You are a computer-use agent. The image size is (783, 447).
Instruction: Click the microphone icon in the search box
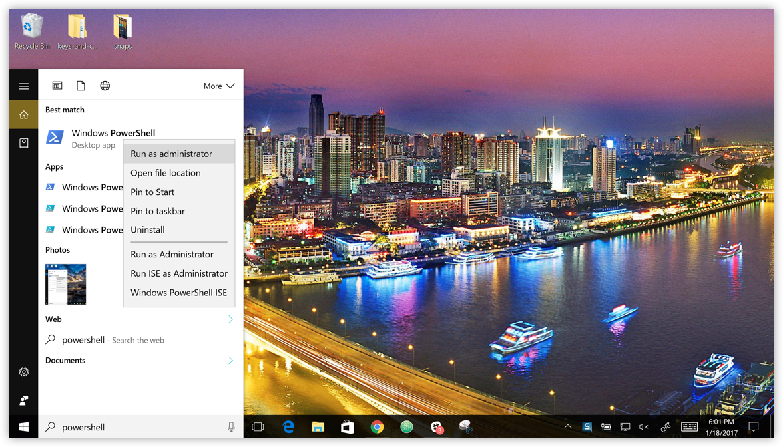point(231,427)
